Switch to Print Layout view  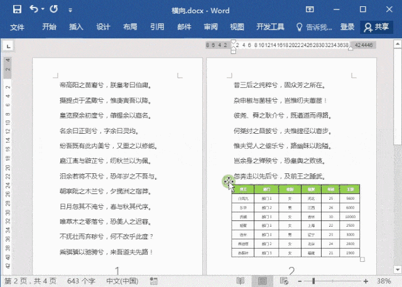click(261, 280)
